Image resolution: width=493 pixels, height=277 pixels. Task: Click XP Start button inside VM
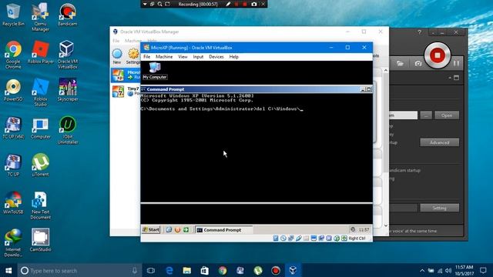pyautogui.click(x=151, y=230)
